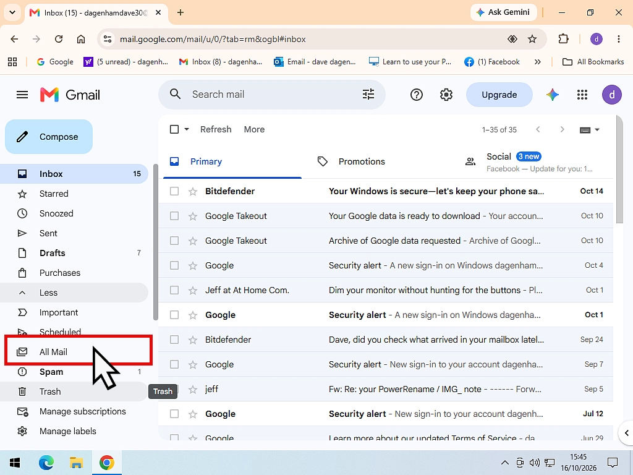Screen dimensions: 633x475
Task: Tick the checkbox for Google Oct 4 security alert
Action: 174,265
